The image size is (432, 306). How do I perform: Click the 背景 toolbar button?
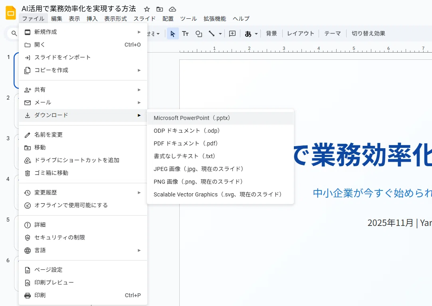click(271, 33)
